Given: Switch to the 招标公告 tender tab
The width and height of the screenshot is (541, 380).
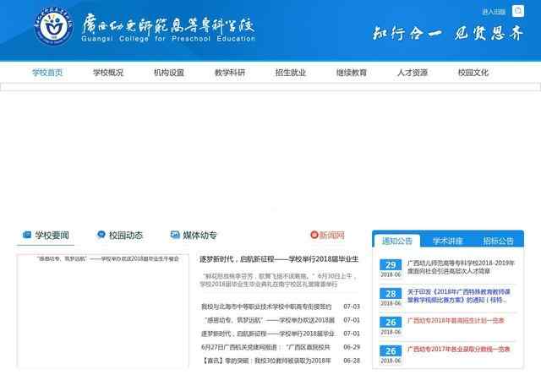Looking at the screenshot, I should pyautogui.click(x=498, y=241).
